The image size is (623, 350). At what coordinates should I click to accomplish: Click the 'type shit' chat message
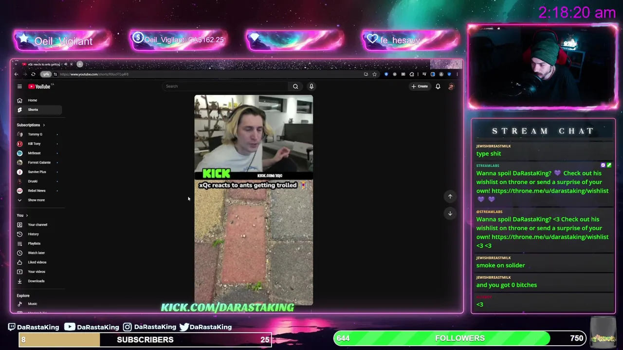[x=489, y=154]
